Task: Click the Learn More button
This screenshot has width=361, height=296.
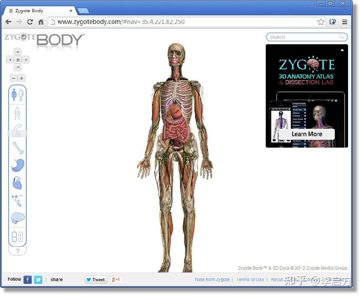Action: coord(307,134)
